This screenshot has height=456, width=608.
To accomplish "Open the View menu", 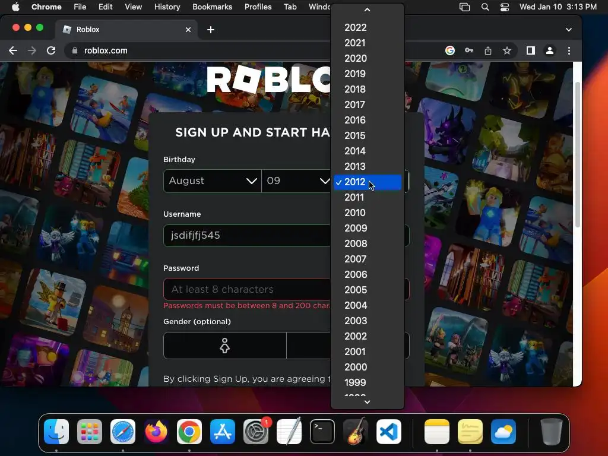I will [x=133, y=7].
